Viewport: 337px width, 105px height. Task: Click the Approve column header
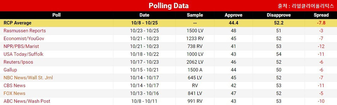[233, 15]
